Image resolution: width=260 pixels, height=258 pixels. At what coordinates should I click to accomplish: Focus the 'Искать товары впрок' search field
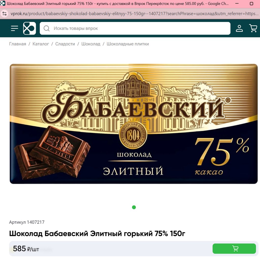point(135,28)
